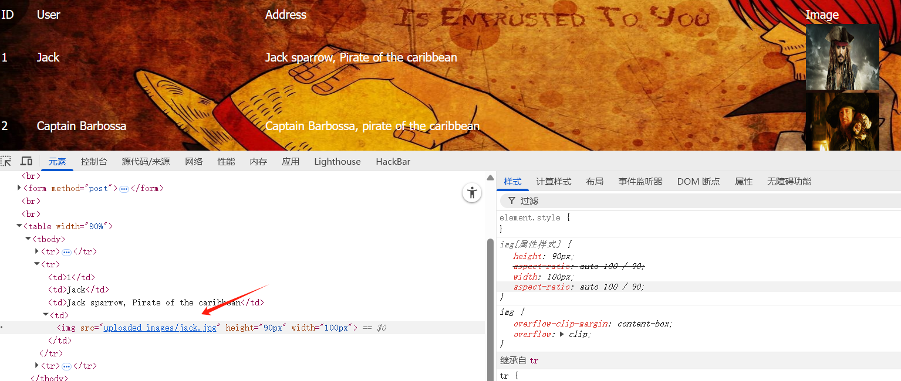
Task: Click the ellipsis badge in last collapsed tr
Action: tap(66, 366)
